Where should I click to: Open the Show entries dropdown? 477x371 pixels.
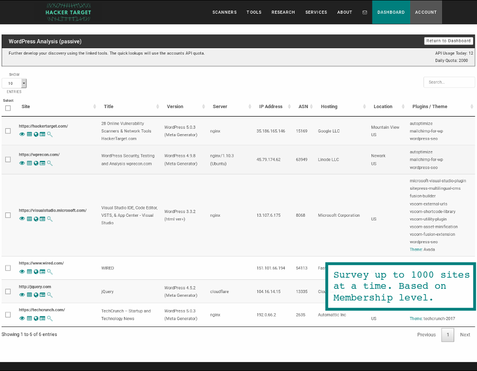[x=14, y=83]
